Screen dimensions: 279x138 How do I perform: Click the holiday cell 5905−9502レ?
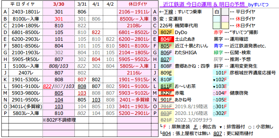click(134, 59)
